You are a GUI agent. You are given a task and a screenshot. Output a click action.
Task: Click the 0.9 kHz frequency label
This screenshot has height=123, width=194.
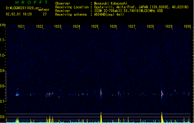[2, 71]
